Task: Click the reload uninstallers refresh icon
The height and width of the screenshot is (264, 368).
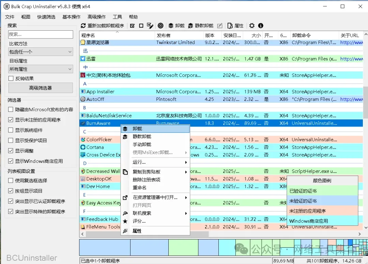Action: point(83,26)
